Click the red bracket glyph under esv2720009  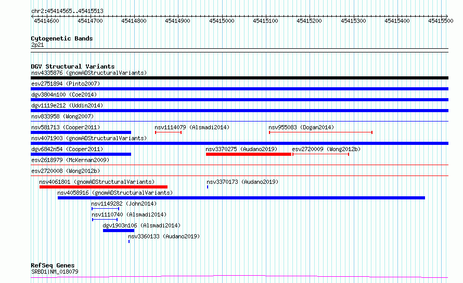pyautogui.click(x=320, y=154)
